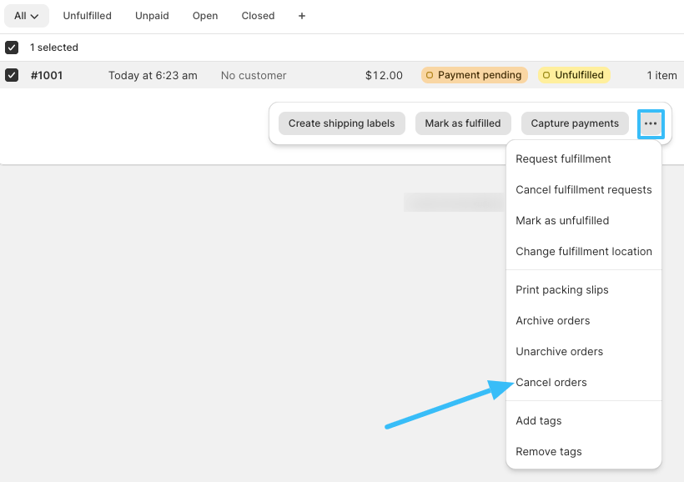This screenshot has width=684, height=482.
Task: Open the more actions ellipsis menu
Action: click(x=651, y=123)
